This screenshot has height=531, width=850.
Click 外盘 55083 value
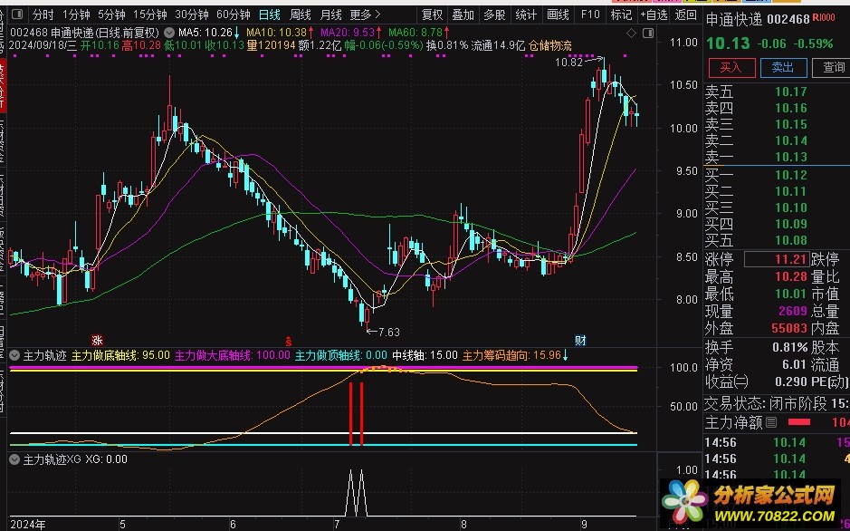coord(789,328)
